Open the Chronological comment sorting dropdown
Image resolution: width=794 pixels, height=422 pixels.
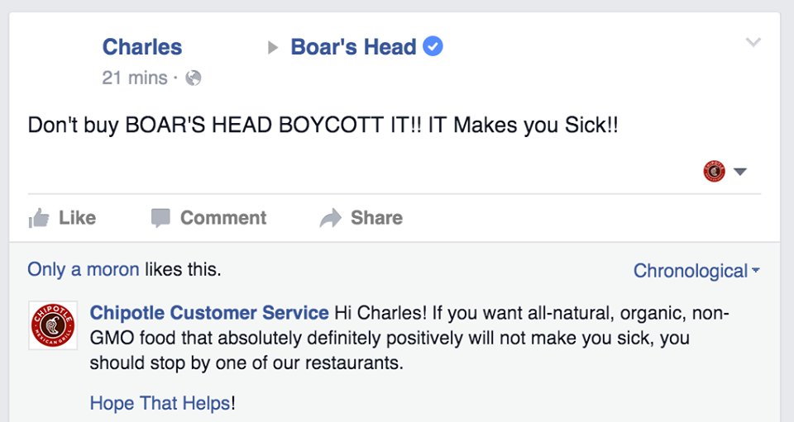coord(696,271)
